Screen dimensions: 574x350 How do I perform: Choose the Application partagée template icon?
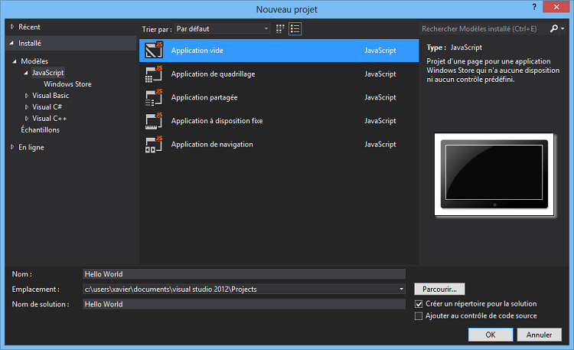[x=154, y=97]
